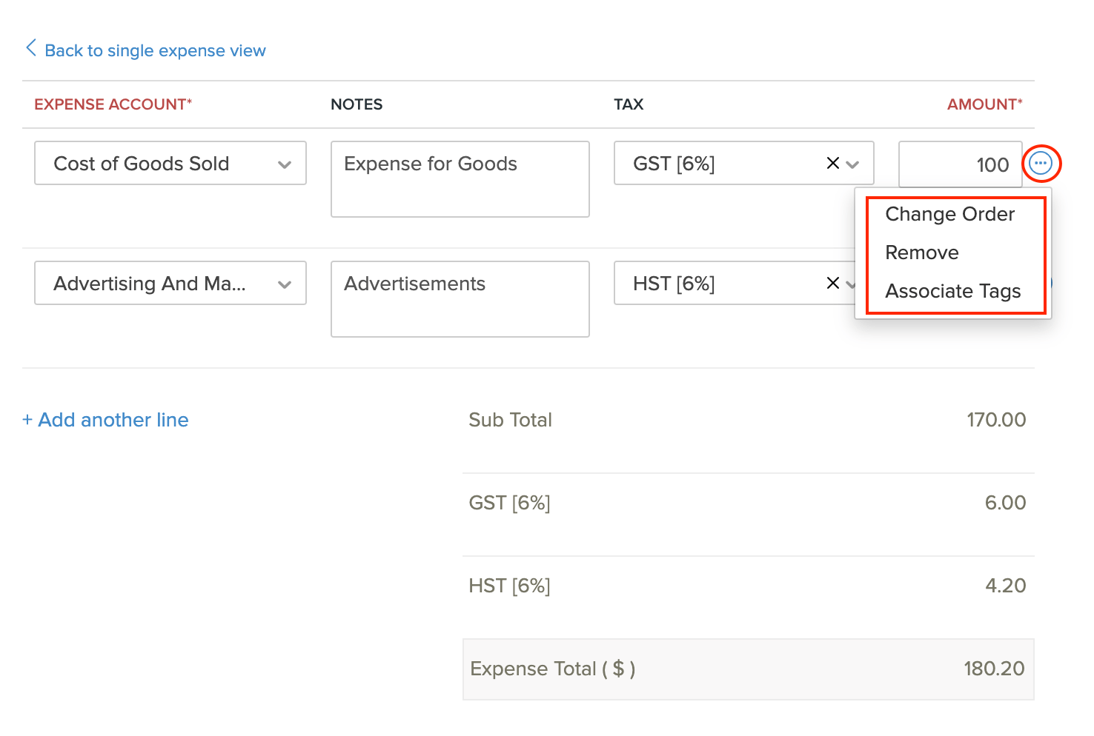This screenshot has width=1094, height=736.
Task: Click the Expense for Goods notes field
Action: (460, 179)
